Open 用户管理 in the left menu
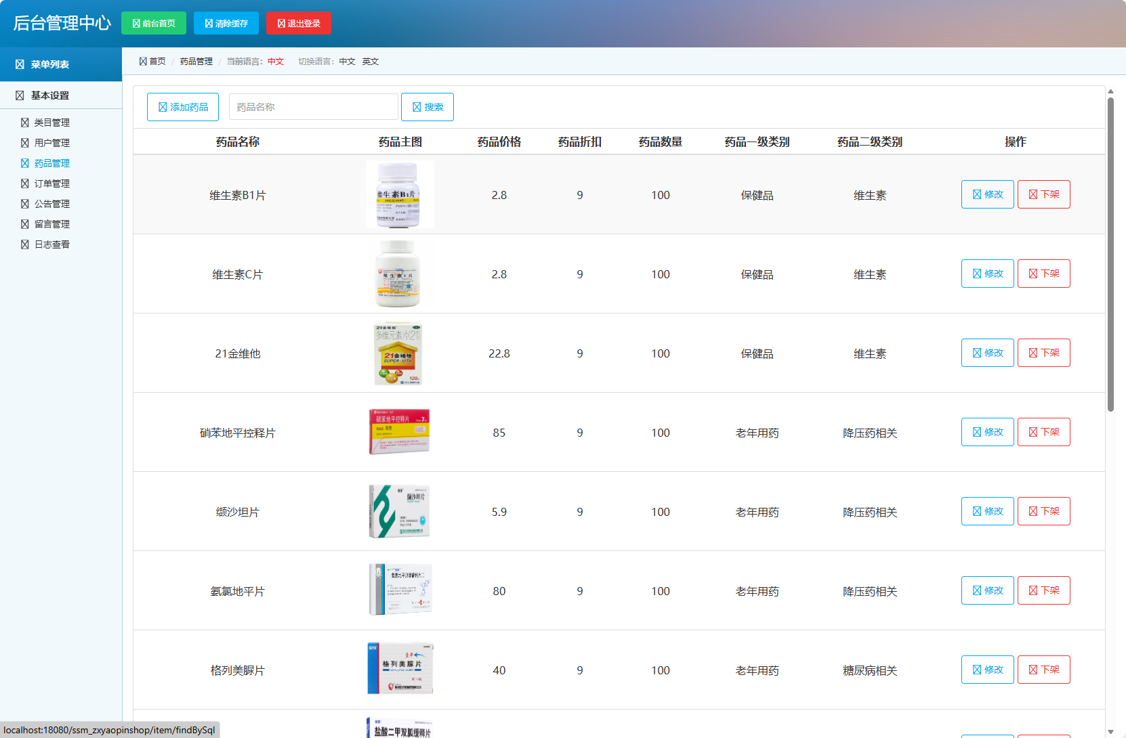The height and width of the screenshot is (738, 1126). coord(50,143)
